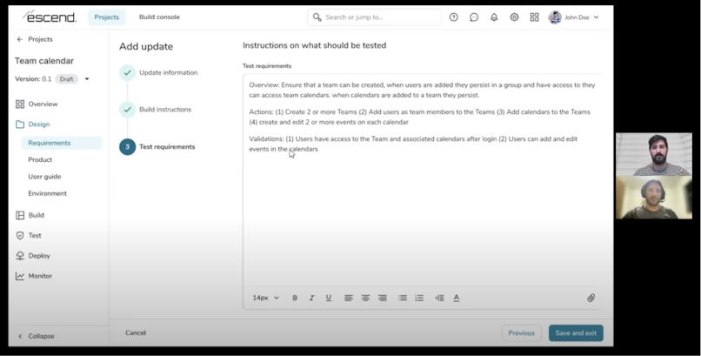Screen dimensions: 701x356
Task: Collapse the sidebar
Action: [36, 336]
